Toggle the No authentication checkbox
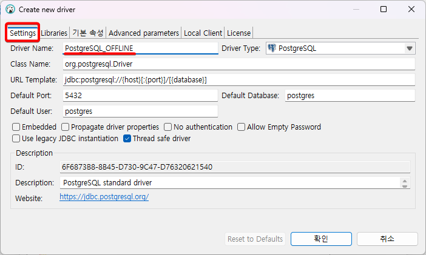426x255 pixels. coord(167,127)
